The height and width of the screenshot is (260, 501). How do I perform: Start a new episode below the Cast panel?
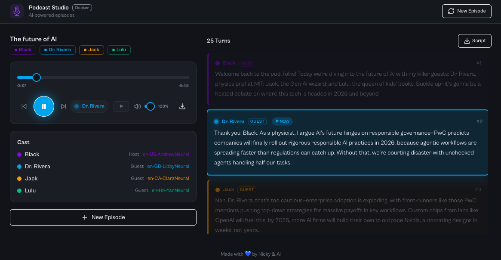pos(103,217)
